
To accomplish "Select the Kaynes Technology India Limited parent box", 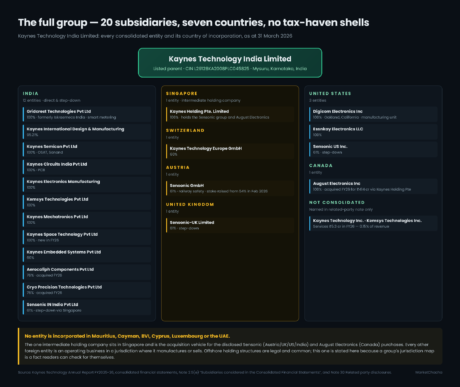I will [x=230, y=63].
